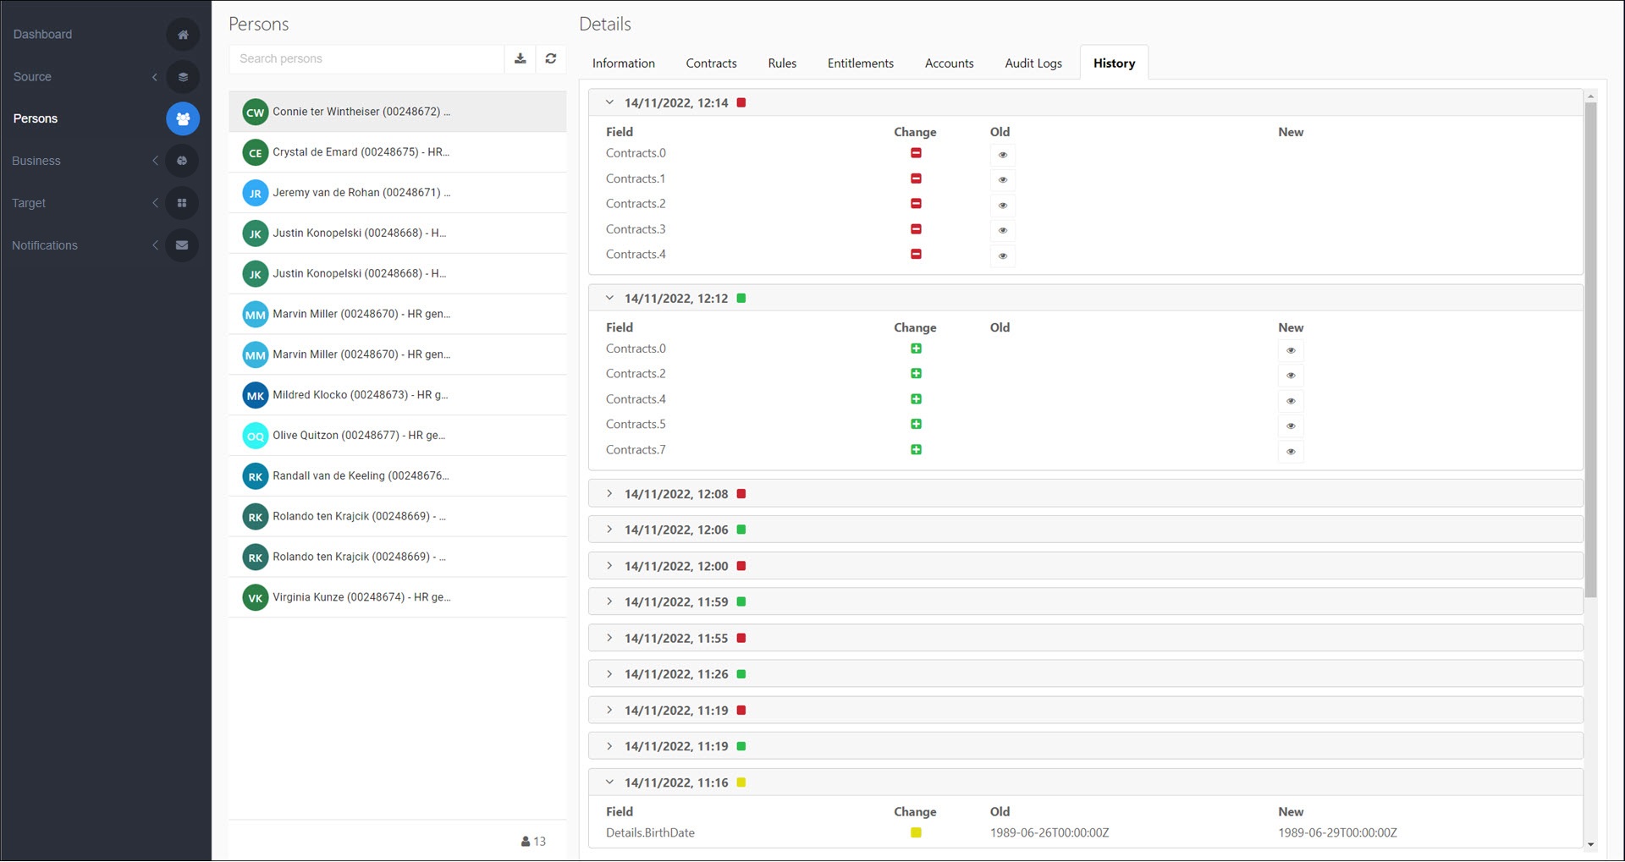The width and height of the screenshot is (1625, 862).
Task: Open the Audit Logs tab
Action: [x=1033, y=63]
